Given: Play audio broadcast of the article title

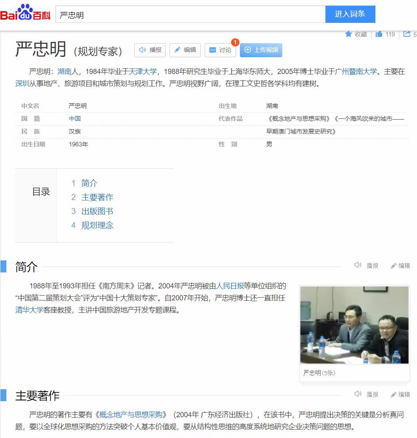Looking at the screenshot, I should (x=150, y=50).
